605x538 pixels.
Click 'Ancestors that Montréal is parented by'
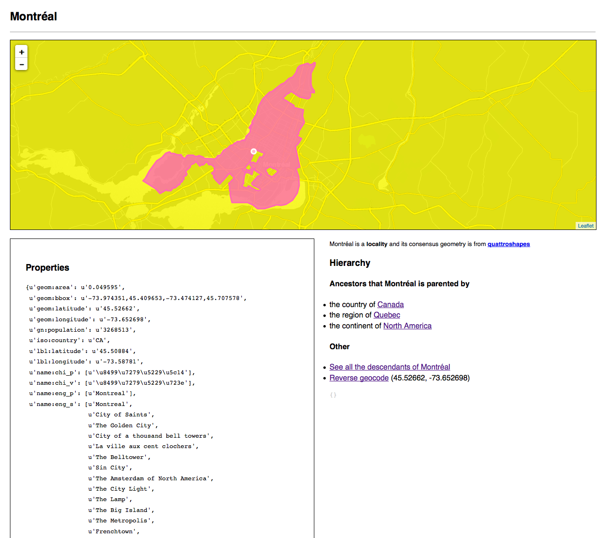tap(400, 283)
